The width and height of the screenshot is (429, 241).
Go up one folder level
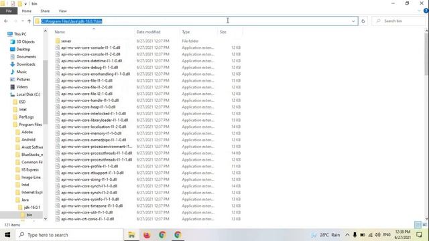click(29, 21)
